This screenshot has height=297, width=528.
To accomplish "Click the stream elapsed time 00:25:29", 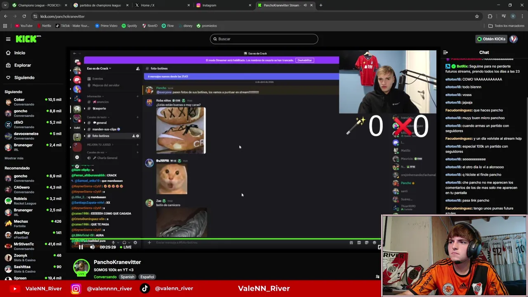I will tap(108, 247).
